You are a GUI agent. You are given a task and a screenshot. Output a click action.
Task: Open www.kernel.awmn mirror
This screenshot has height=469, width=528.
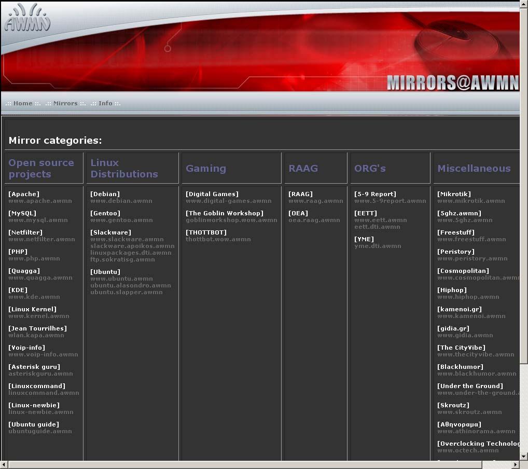tap(39, 316)
